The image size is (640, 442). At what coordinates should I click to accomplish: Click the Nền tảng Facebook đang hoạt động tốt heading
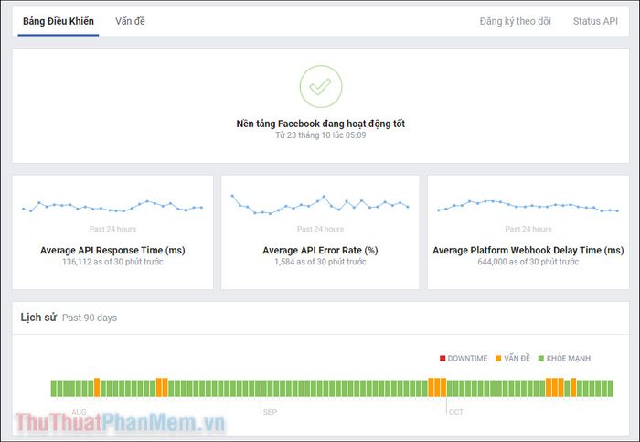tap(320, 124)
